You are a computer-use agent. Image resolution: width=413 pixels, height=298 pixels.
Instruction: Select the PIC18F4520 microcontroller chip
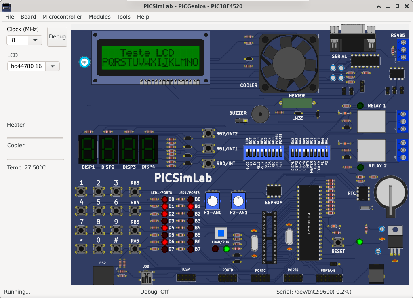(309, 222)
